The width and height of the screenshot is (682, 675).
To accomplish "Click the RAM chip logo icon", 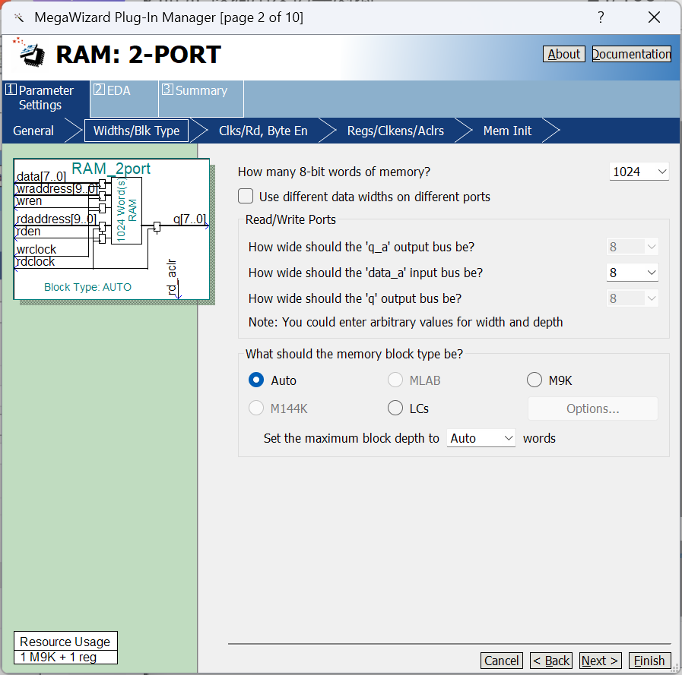I will click(29, 52).
